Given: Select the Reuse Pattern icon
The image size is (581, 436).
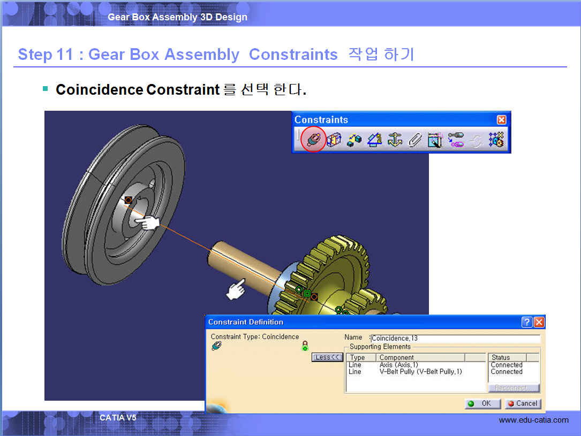Looking at the screenshot, I should click(x=496, y=140).
